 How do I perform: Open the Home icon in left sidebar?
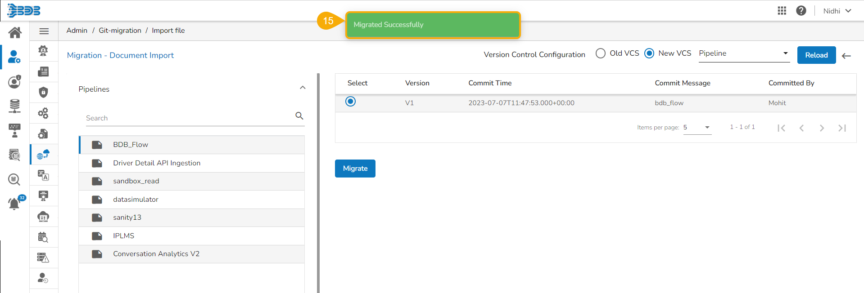click(15, 32)
